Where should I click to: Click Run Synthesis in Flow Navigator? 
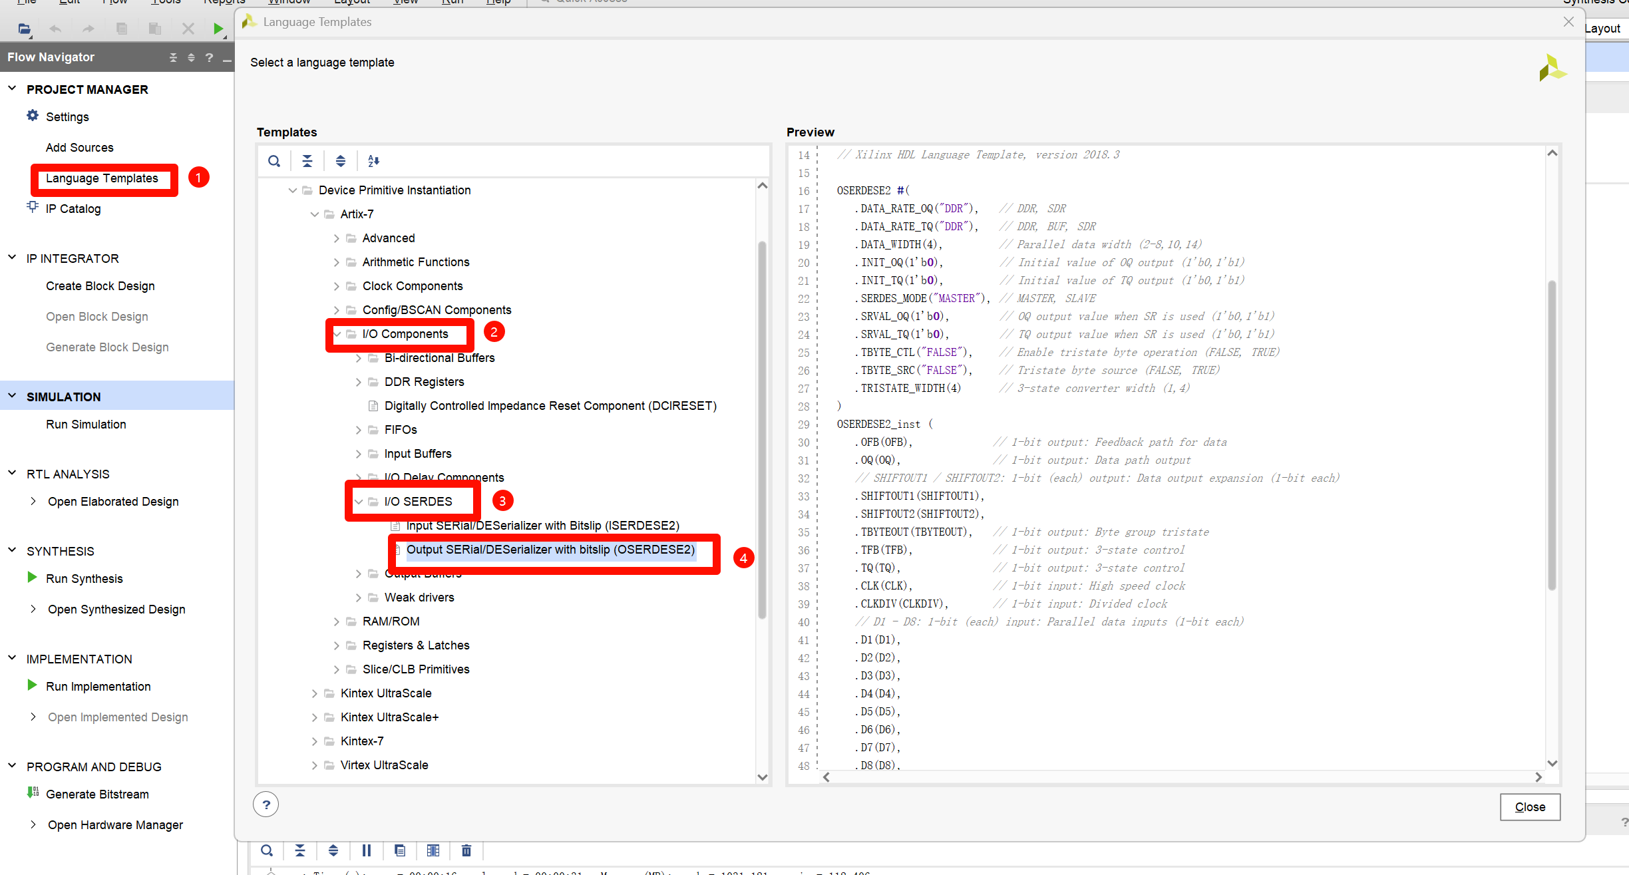(x=84, y=579)
